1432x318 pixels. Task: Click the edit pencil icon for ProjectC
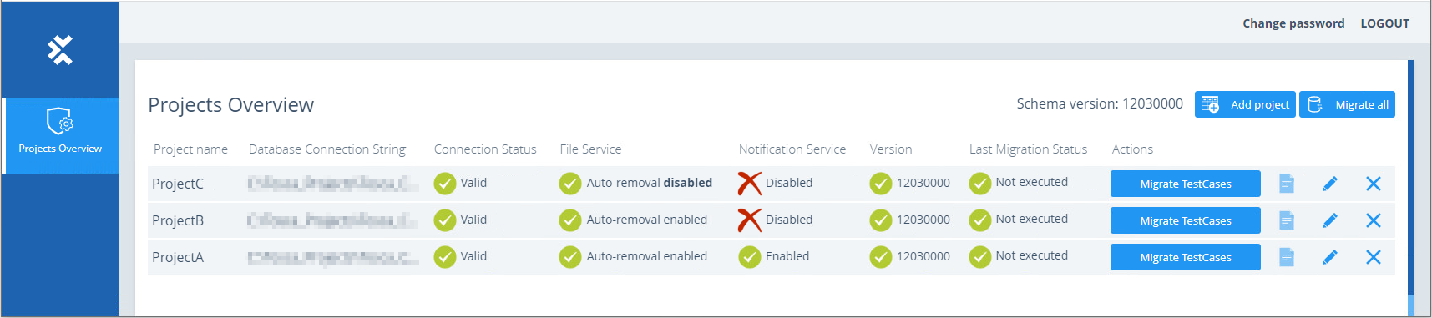1330,184
